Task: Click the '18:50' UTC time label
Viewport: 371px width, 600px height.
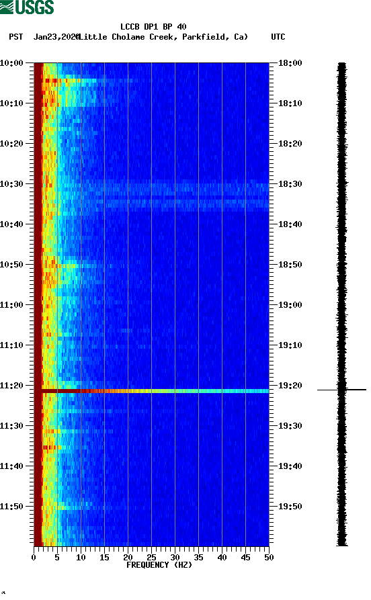Action: [x=290, y=265]
